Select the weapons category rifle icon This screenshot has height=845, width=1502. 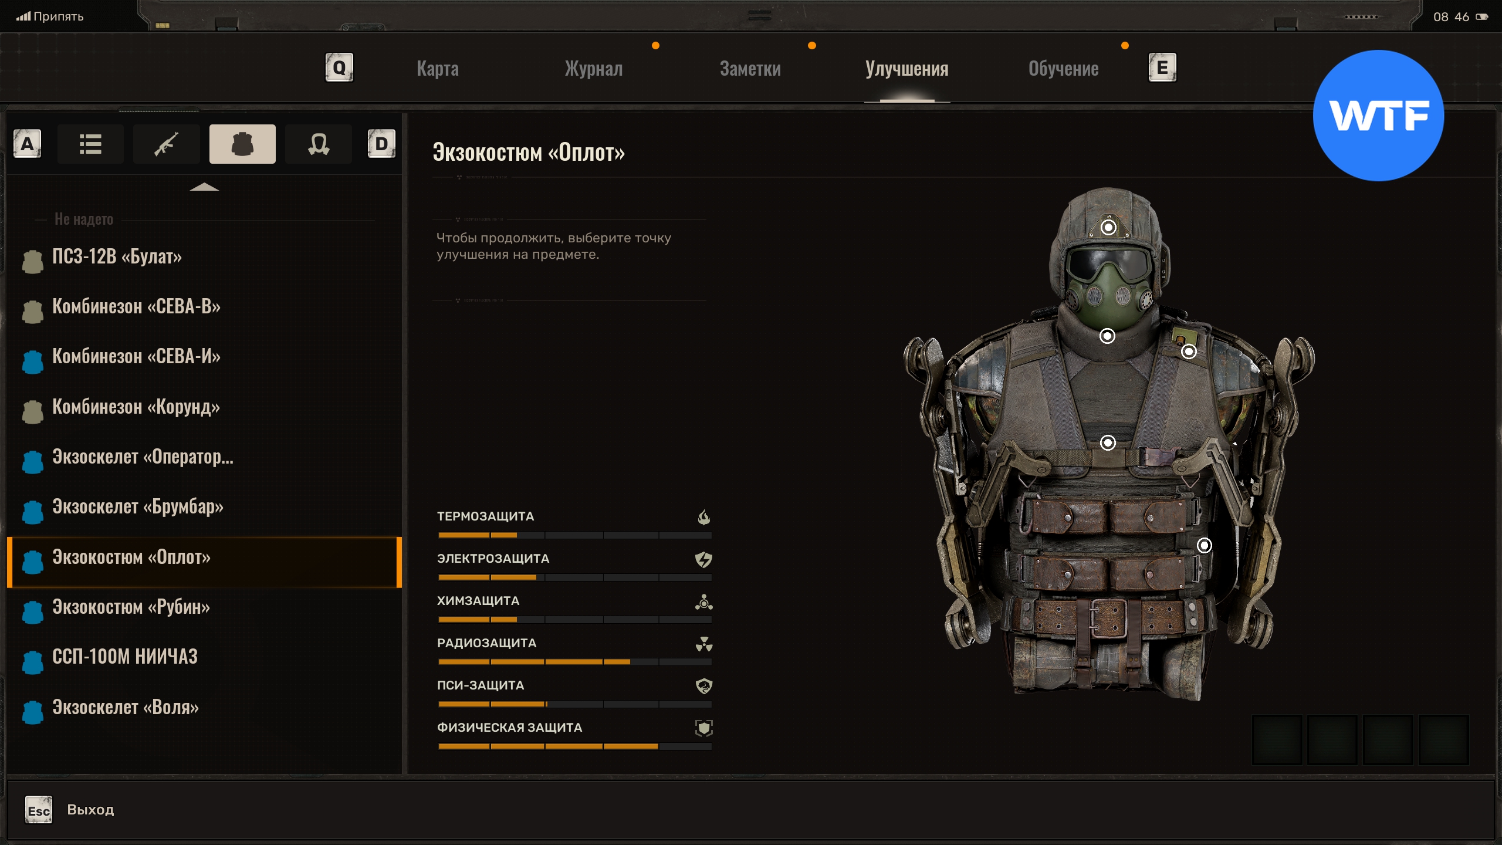click(167, 144)
